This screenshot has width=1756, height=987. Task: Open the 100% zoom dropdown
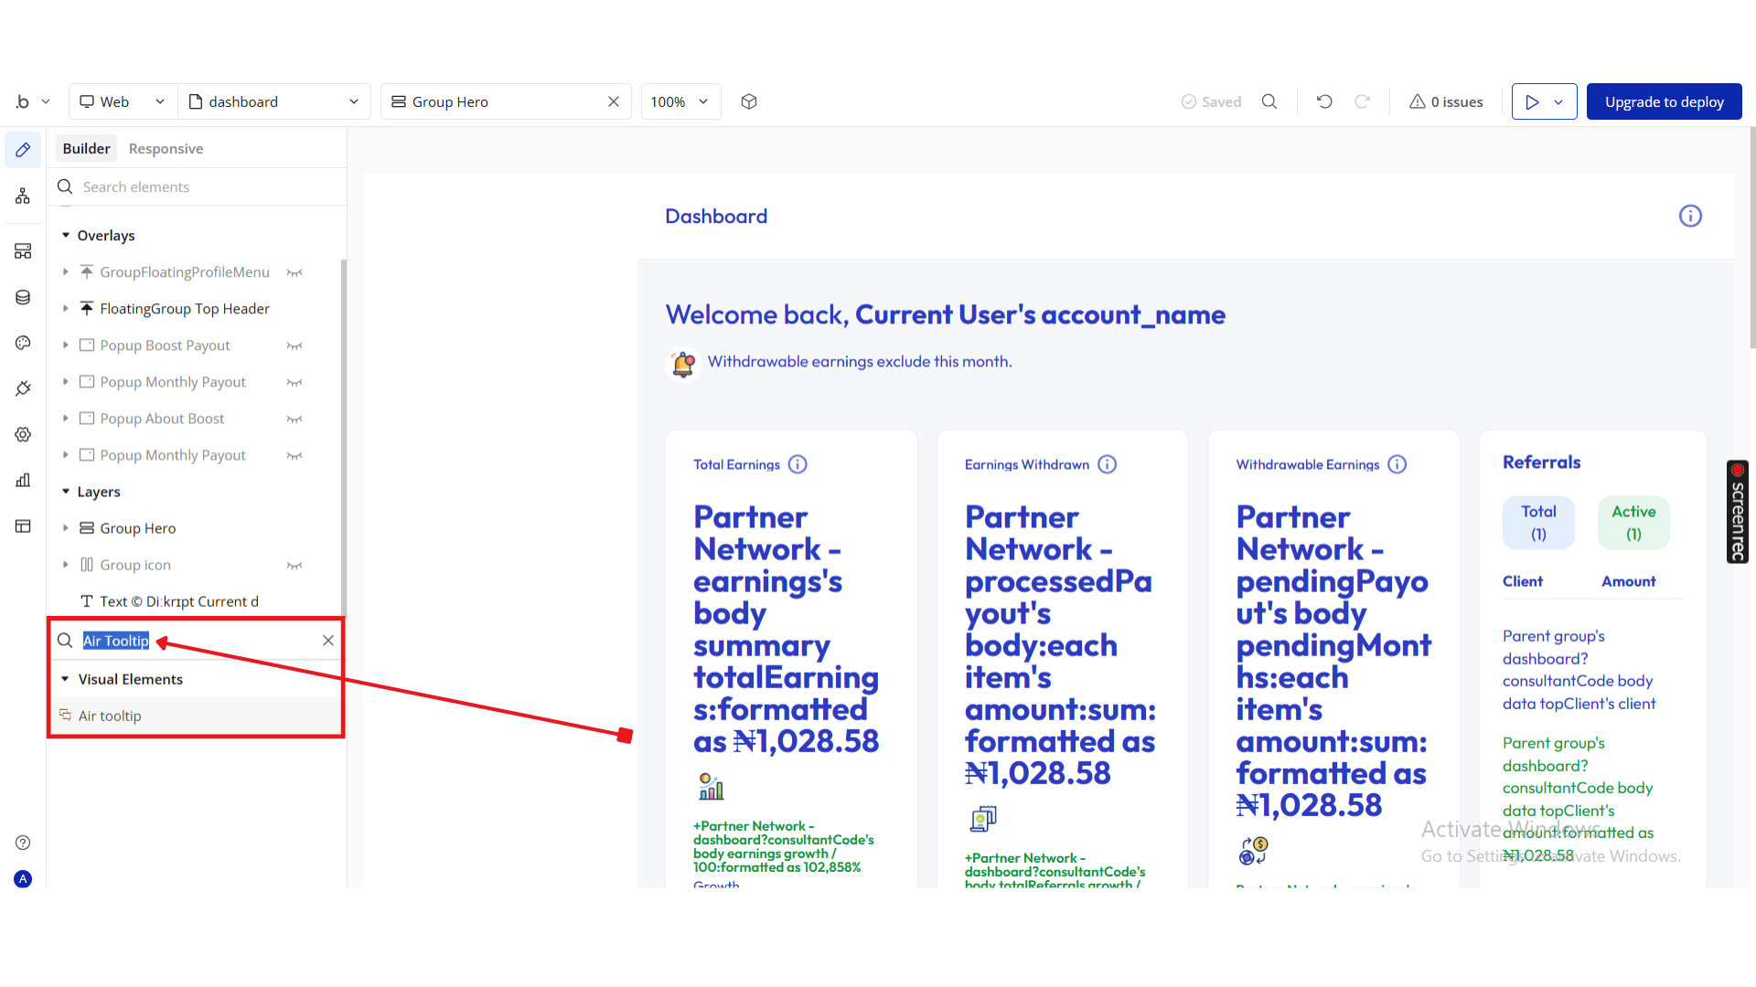(680, 101)
